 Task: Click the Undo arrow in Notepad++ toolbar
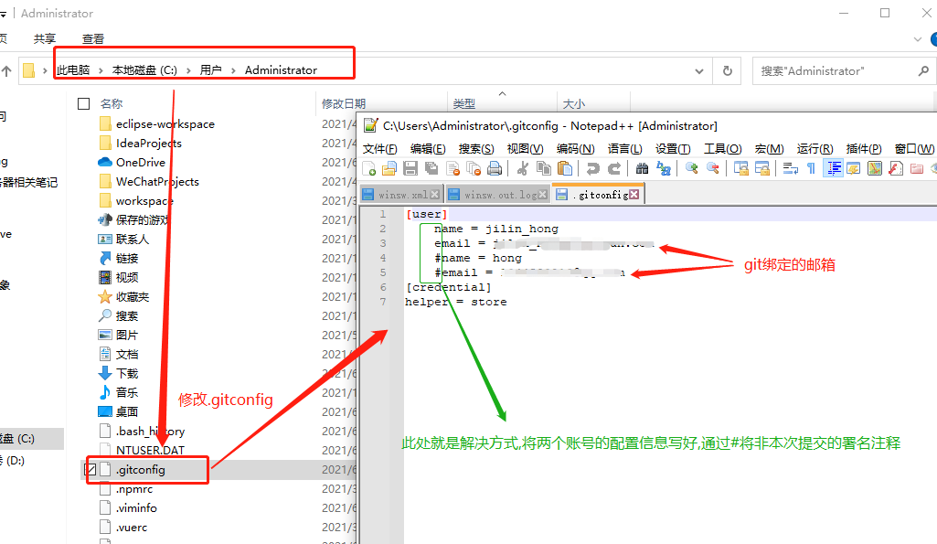(592, 168)
